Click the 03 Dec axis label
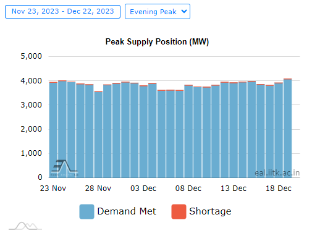 pyautogui.click(x=143, y=189)
